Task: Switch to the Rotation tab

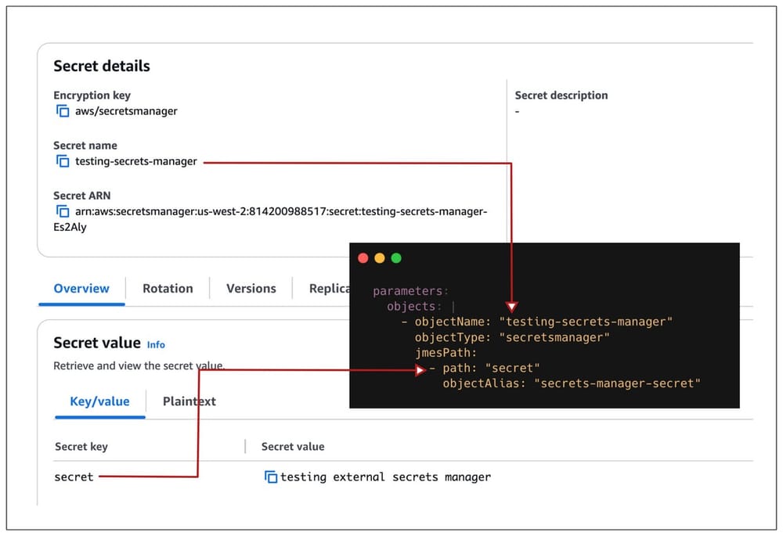Action: tap(168, 288)
